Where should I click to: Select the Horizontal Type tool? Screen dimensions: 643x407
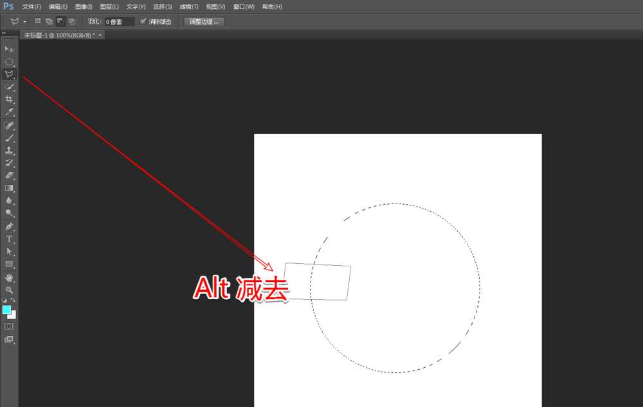pos(9,239)
